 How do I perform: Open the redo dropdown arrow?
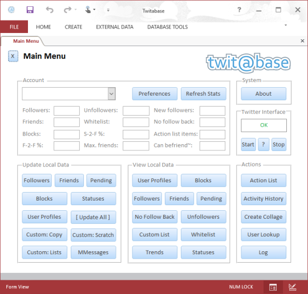coord(76,10)
